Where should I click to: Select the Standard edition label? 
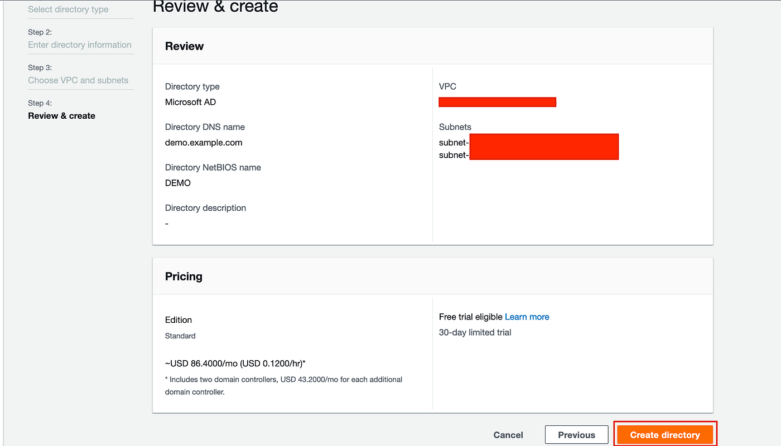180,336
